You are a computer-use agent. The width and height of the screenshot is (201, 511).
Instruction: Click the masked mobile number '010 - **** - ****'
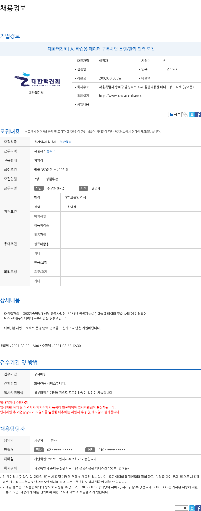coord(112,450)
